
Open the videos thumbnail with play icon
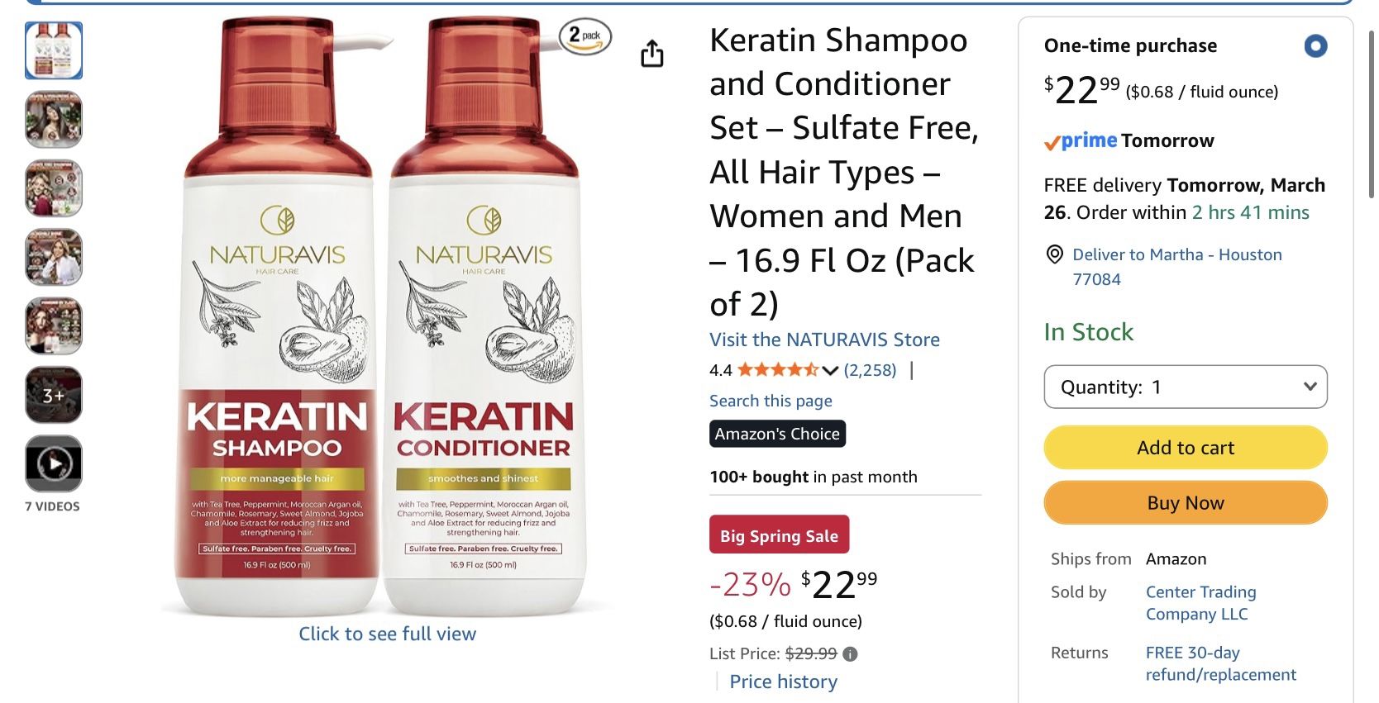point(54,463)
